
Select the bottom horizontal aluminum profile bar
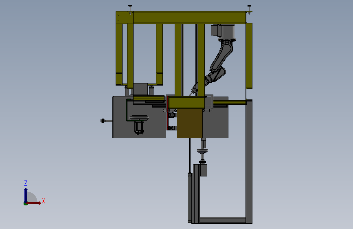pos(222,220)
